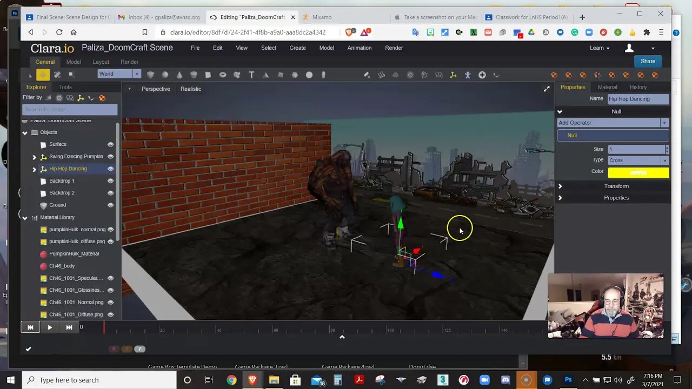Switch to the Material tab

[607, 87]
